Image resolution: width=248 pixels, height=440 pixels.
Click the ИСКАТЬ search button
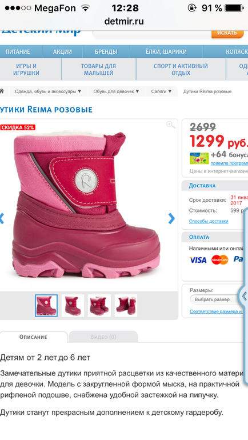point(227,33)
